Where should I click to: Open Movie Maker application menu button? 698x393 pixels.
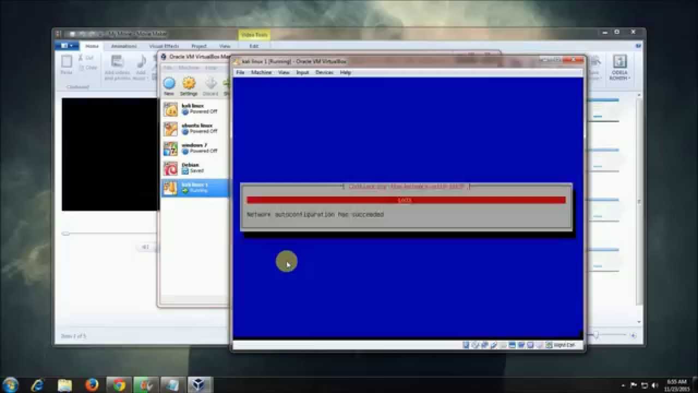(67, 46)
